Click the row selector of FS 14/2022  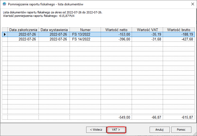click(x=5, y=39)
